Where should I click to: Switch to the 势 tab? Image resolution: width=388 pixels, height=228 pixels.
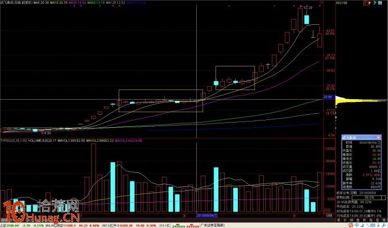[x=364, y=220]
